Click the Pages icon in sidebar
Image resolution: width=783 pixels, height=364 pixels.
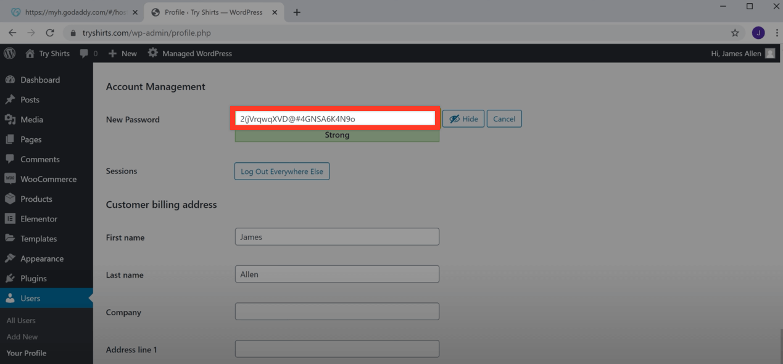point(10,139)
